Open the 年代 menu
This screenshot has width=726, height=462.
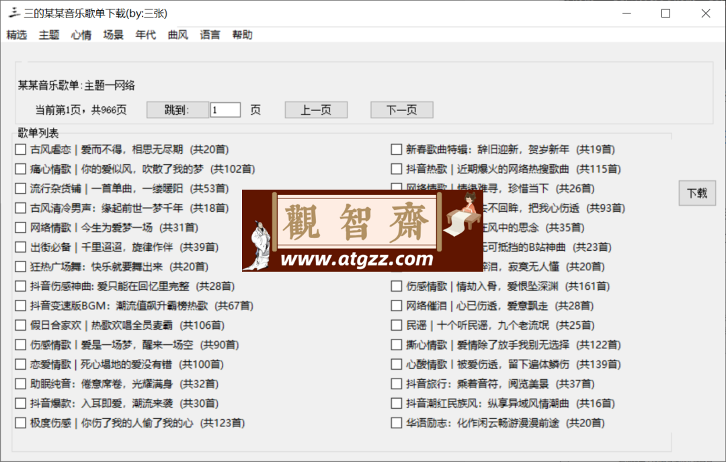(x=146, y=35)
